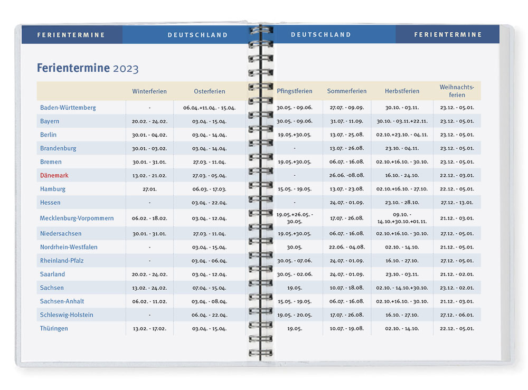Click Sachsen Winterferien '13.02. - 24.02.'
Screen dimensions: 528x390
[x=149, y=288]
